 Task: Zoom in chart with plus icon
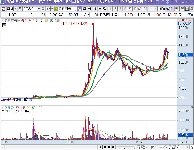pyautogui.click(x=187, y=147)
